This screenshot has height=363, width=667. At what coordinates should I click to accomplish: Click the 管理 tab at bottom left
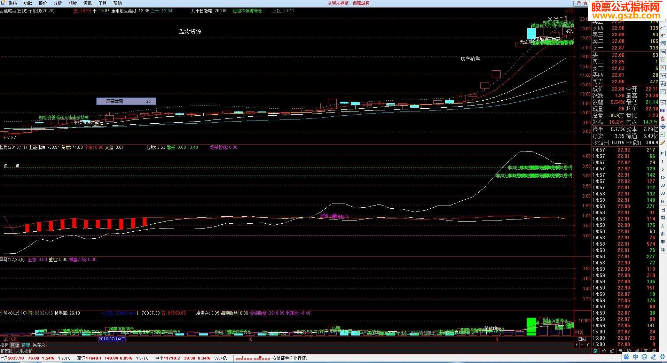pos(26,345)
